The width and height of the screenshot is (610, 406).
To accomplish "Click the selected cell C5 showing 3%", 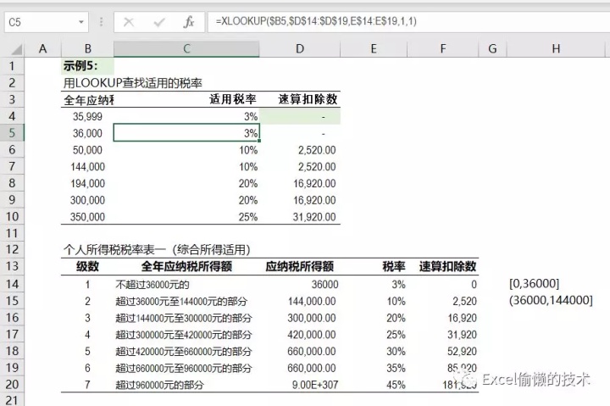I will pyautogui.click(x=186, y=133).
